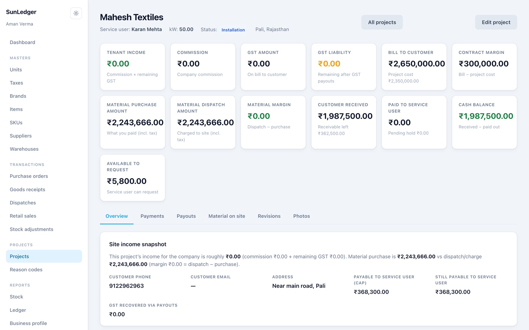Go to Suppliers
Image resolution: width=529 pixels, height=330 pixels.
(x=44, y=136)
